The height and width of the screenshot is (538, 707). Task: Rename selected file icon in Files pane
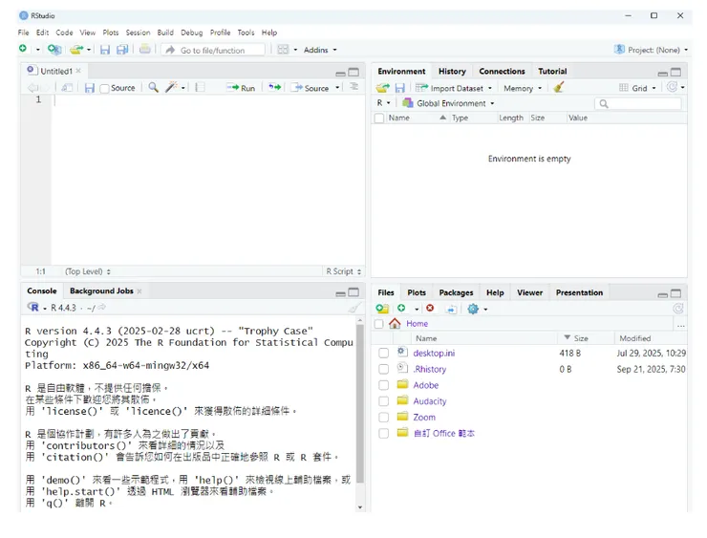pyautogui.click(x=451, y=309)
